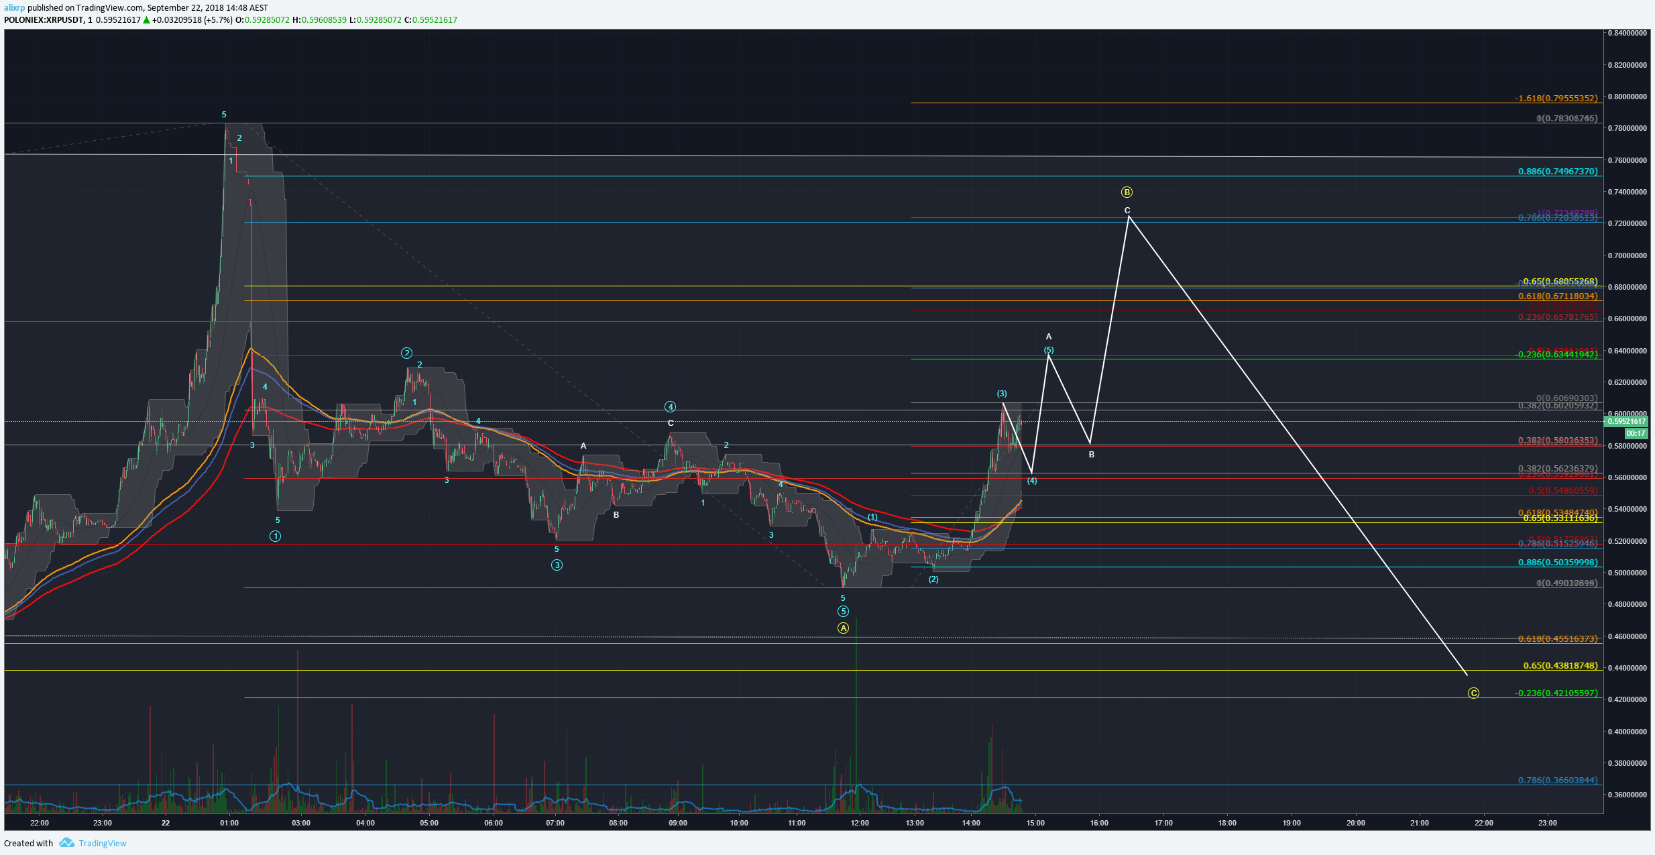
Task: Click the white A label above wave (5)
Action: (1049, 337)
